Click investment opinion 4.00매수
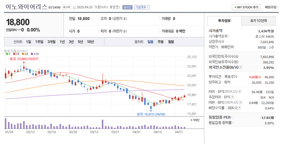This screenshot has width=281, height=144. click(x=255, y=77)
